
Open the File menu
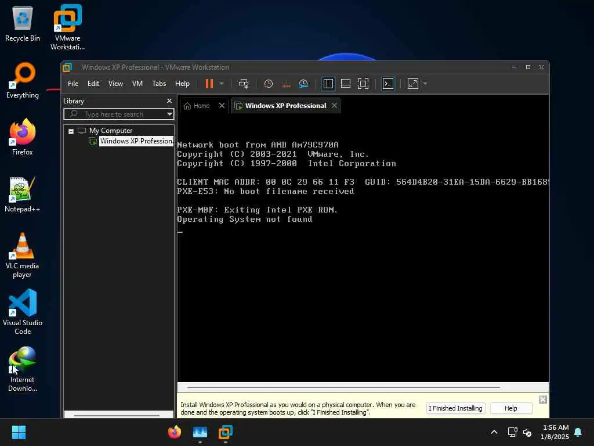click(x=73, y=84)
